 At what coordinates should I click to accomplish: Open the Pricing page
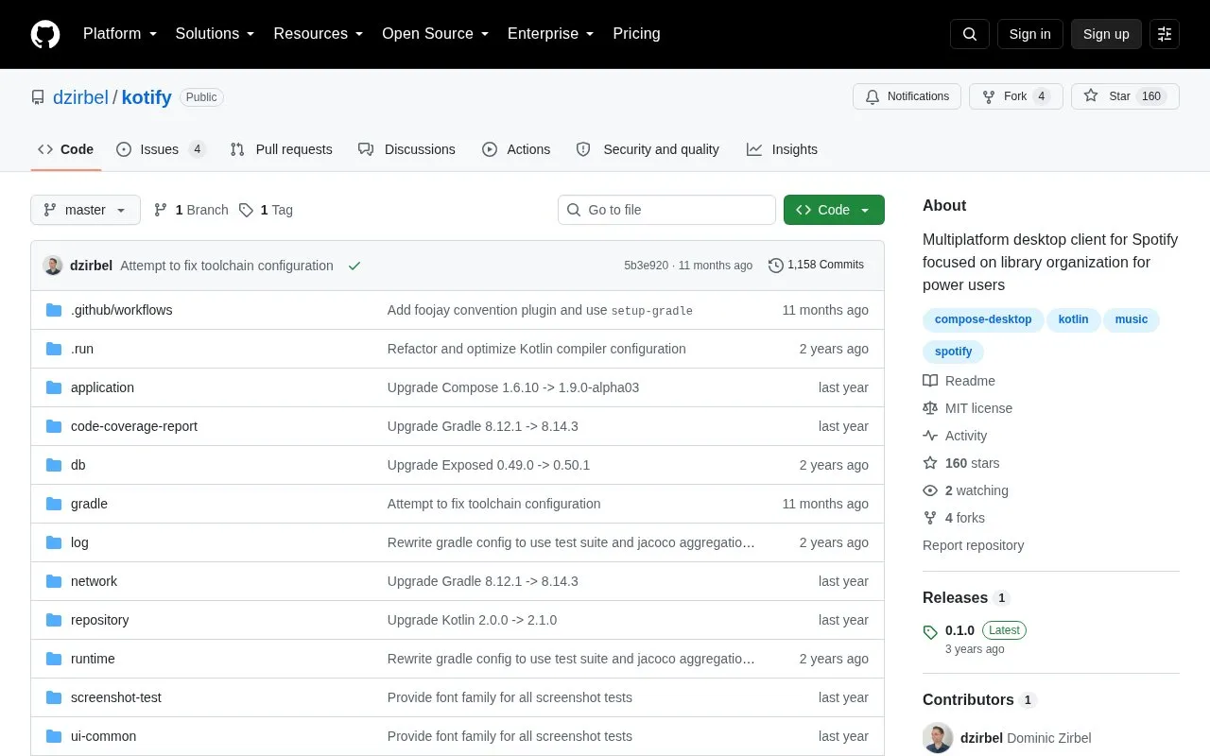[636, 34]
